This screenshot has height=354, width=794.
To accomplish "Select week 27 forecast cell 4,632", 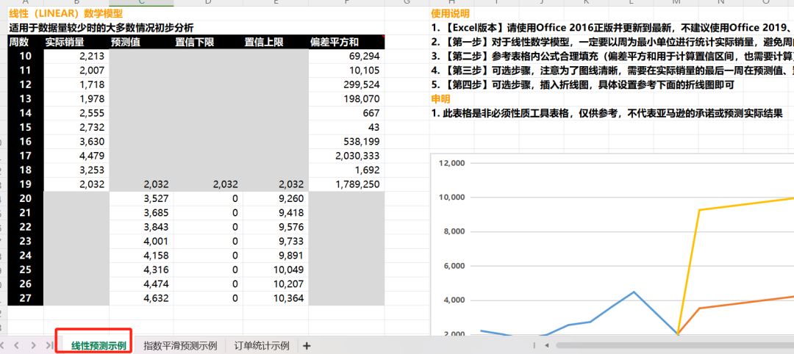I will coord(141,298).
